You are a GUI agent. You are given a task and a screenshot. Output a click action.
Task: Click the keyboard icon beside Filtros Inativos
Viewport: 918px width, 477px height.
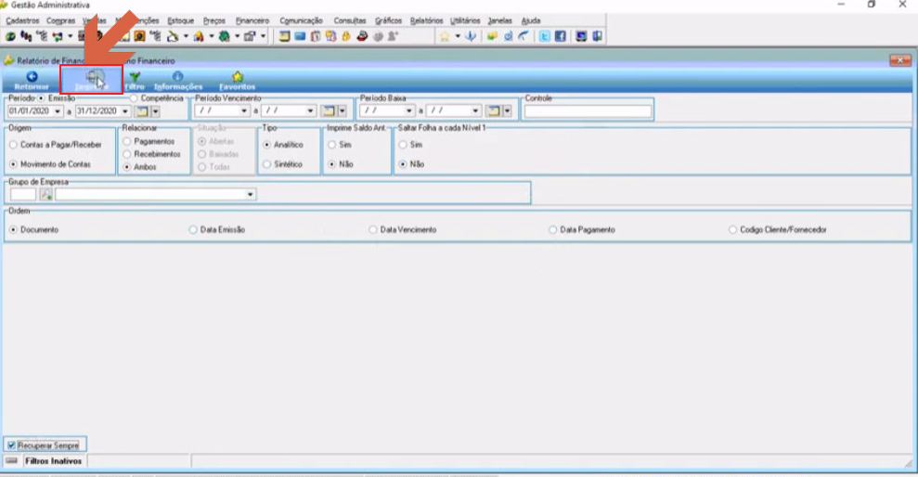[11, 460]
